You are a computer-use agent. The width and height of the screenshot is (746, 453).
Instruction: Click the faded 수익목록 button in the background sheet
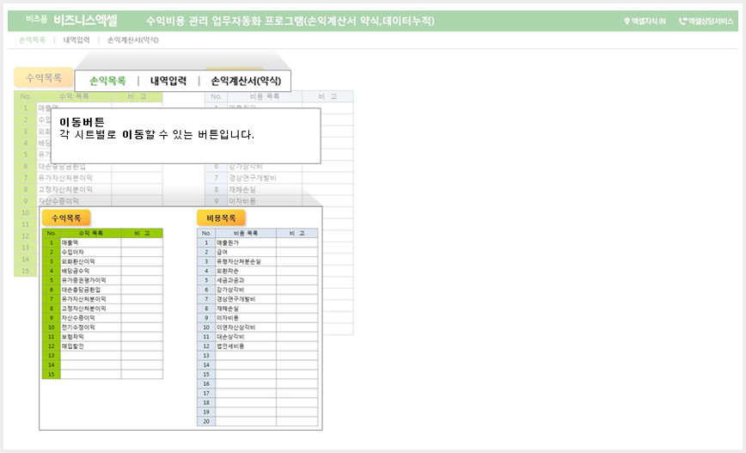click(x=43, y=77)
